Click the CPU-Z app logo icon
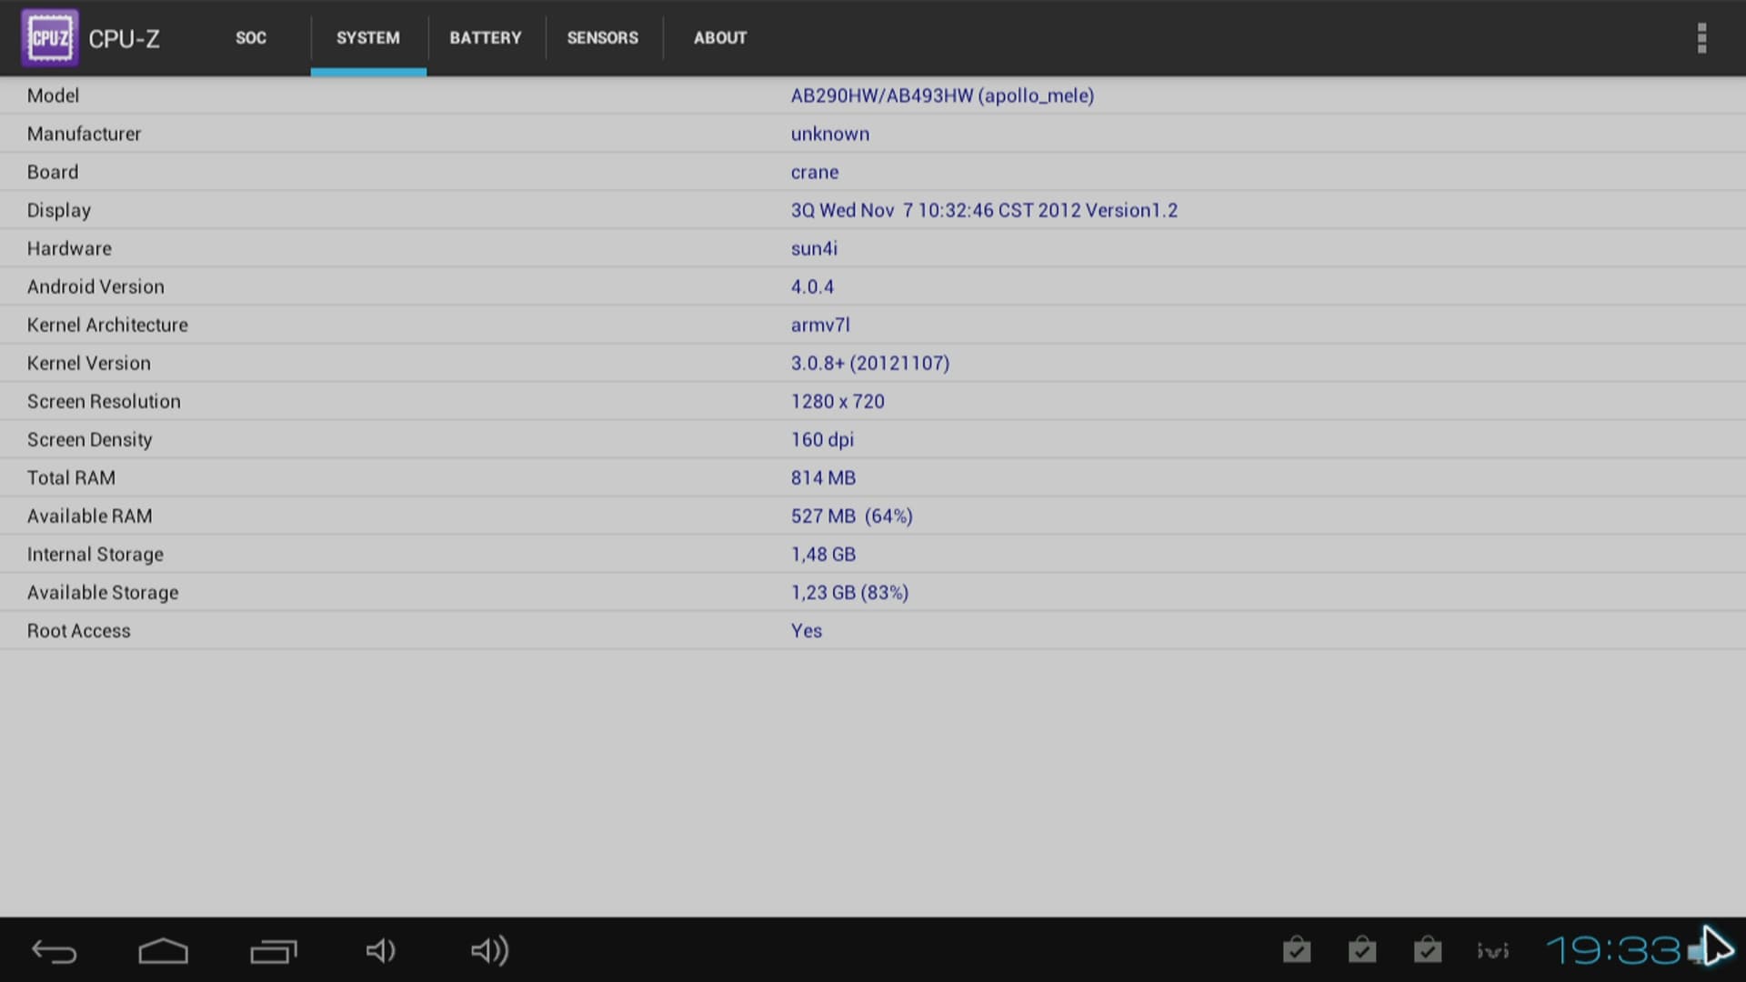The width and height of the screenshot is (1746, 982). (x=49, y=38)
